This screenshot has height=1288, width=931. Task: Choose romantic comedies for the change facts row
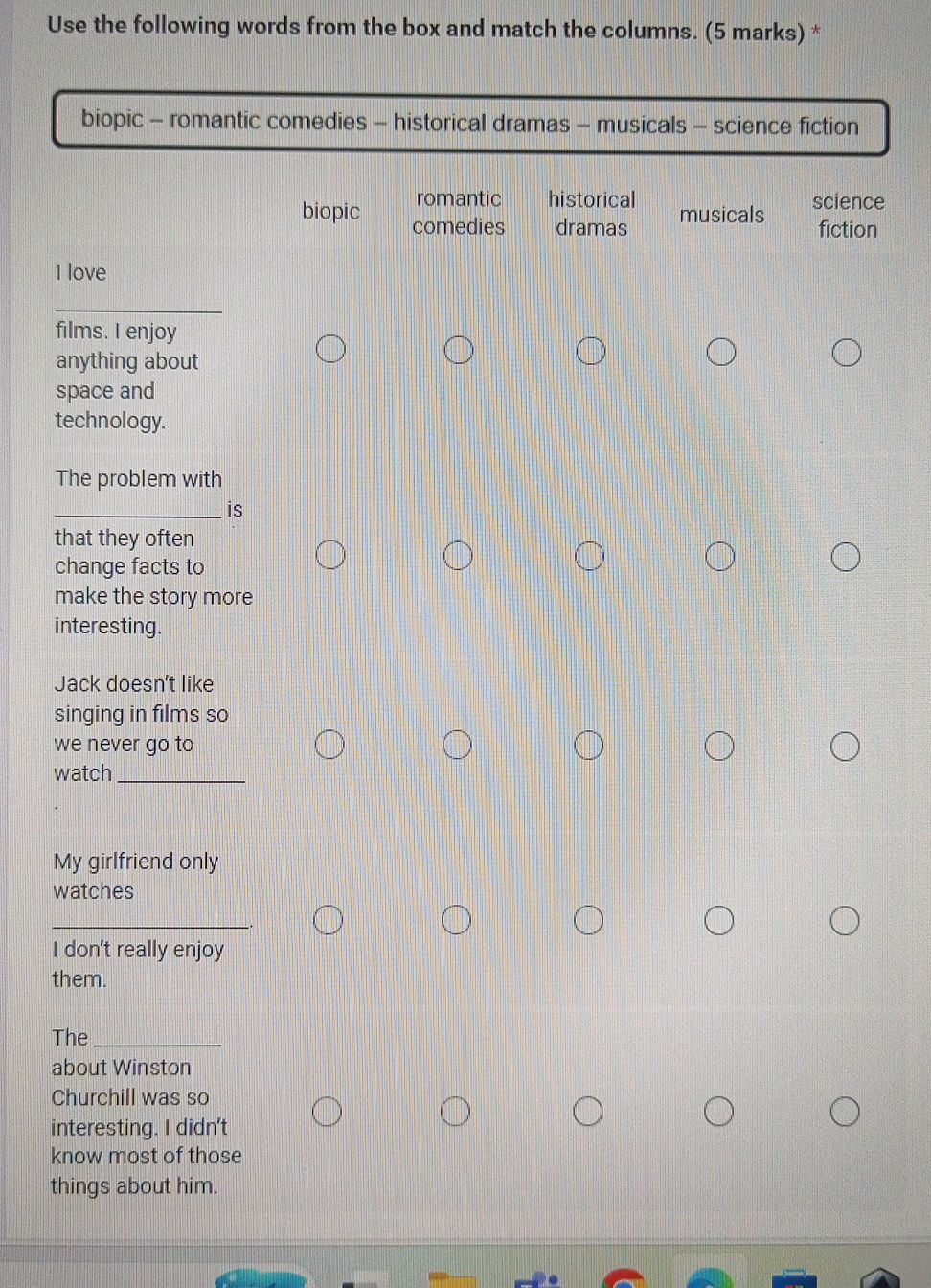click(x=458, y=555)
